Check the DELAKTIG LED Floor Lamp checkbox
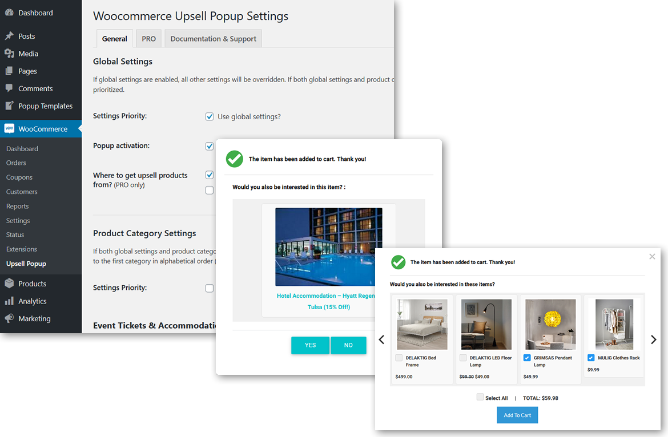The image size is (668, 437). pos(463,358)
